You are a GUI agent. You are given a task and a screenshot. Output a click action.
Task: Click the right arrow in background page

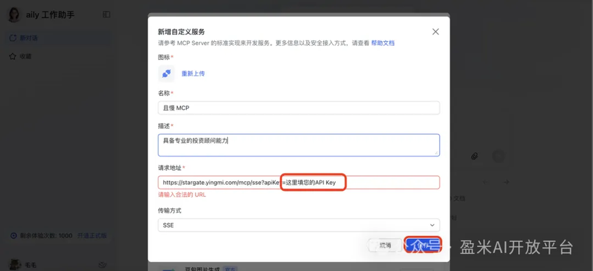click(507, 182)
